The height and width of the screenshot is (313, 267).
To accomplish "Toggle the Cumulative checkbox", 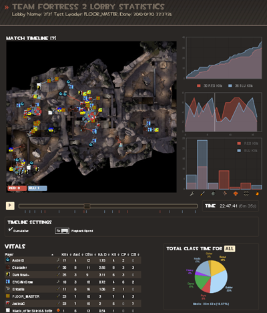I will 11,230.
